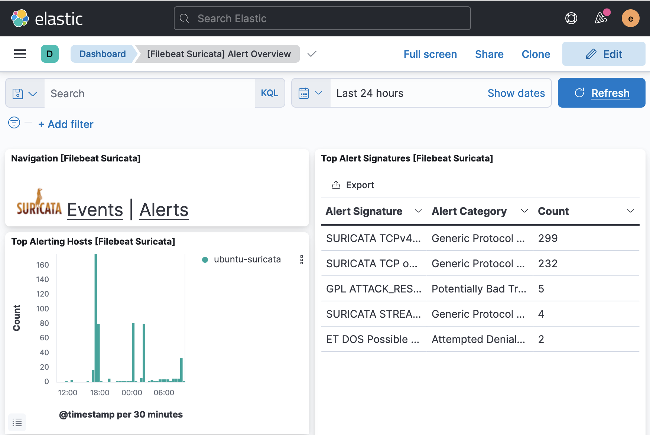Screen dimensions: 650x435
Task: Toggle the chart legend list icon
Action: [17, 422]
